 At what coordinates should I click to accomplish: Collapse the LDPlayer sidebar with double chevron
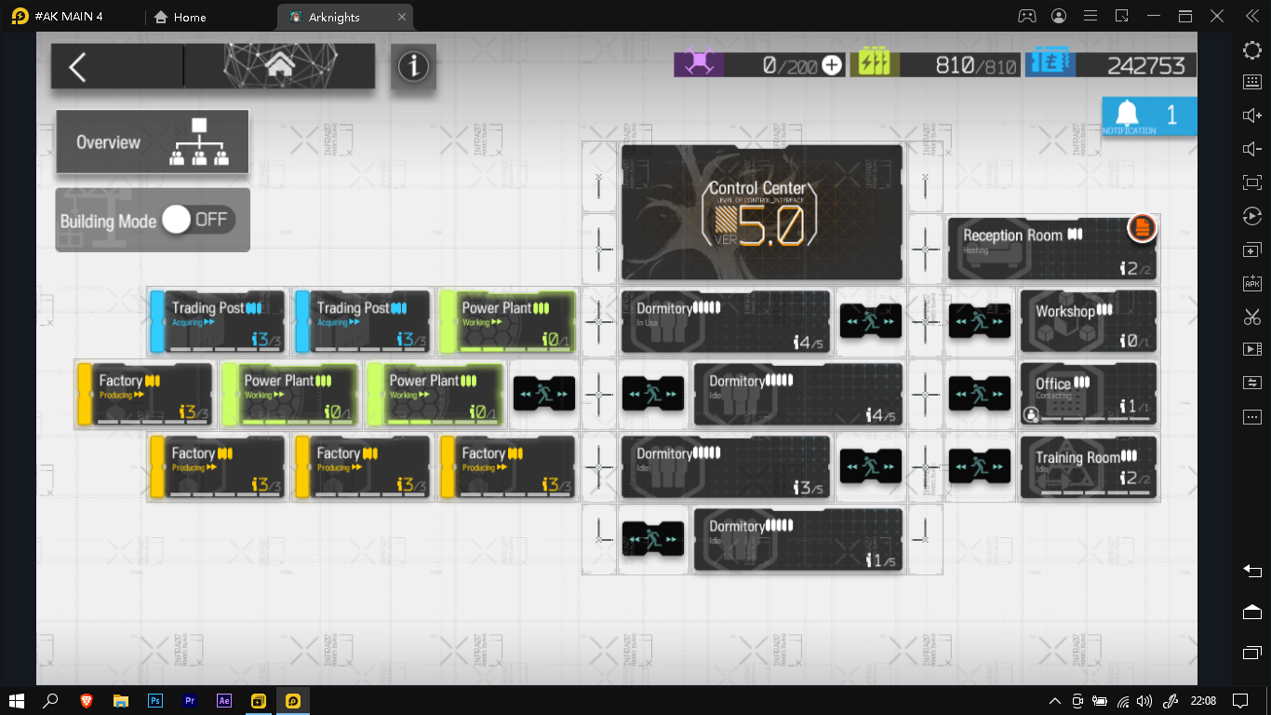[1251, 16]
